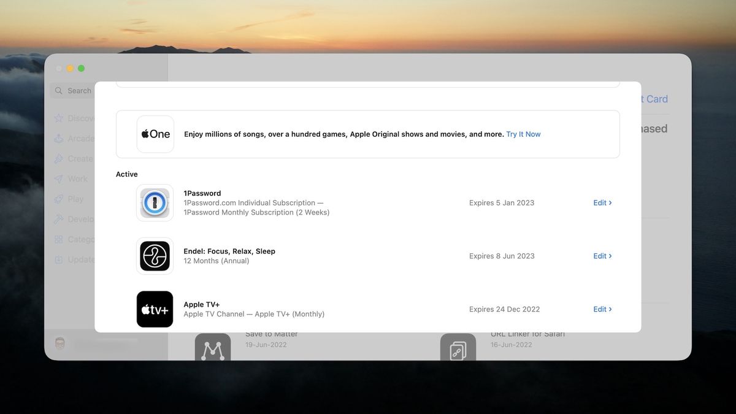Open the Apple One icon

pyautogui.click(x=155, y=134)
